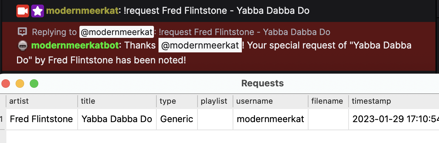Close the Requests window
This screenshot has height=143, width=439.
pyautogui.click(x=6, y=84)
